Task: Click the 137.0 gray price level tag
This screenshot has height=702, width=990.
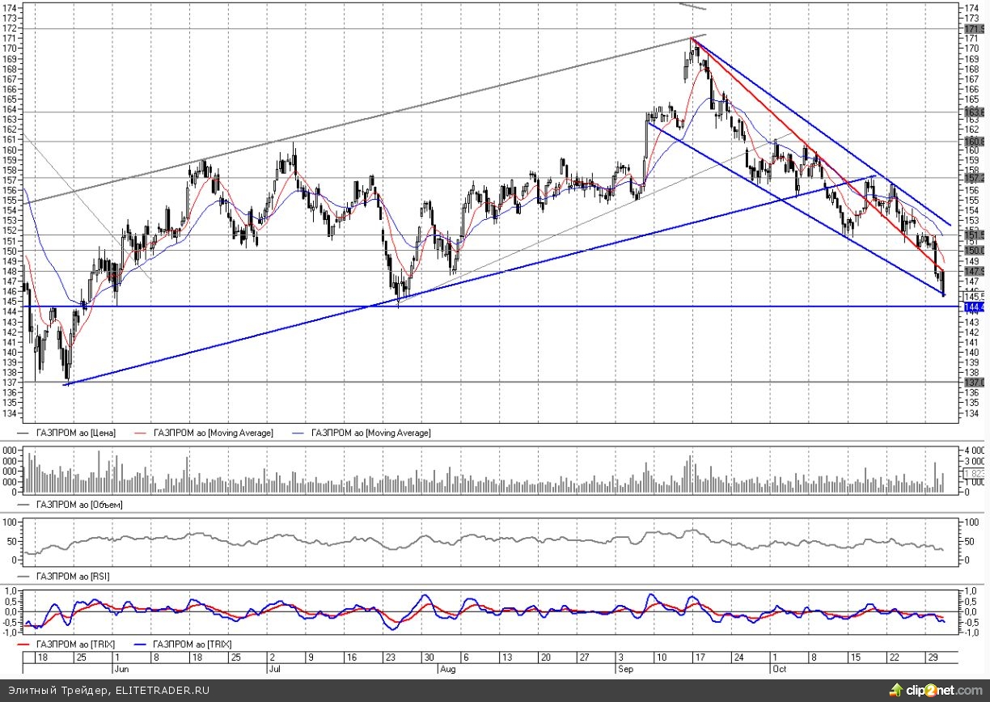Action: [x=973, y=382]
